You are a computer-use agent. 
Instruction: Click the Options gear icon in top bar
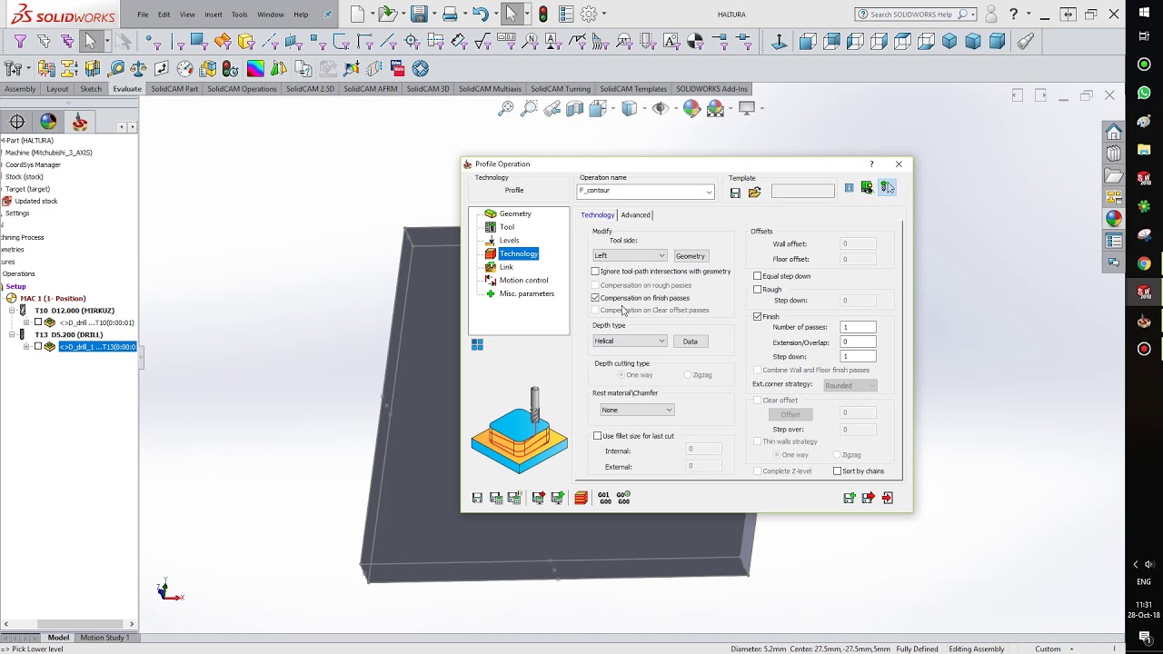[589, 14]
